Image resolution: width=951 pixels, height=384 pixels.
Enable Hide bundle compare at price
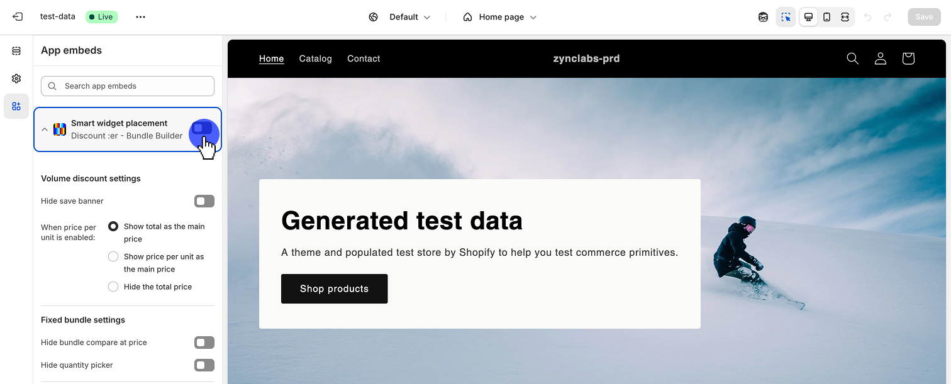point(204,343)
